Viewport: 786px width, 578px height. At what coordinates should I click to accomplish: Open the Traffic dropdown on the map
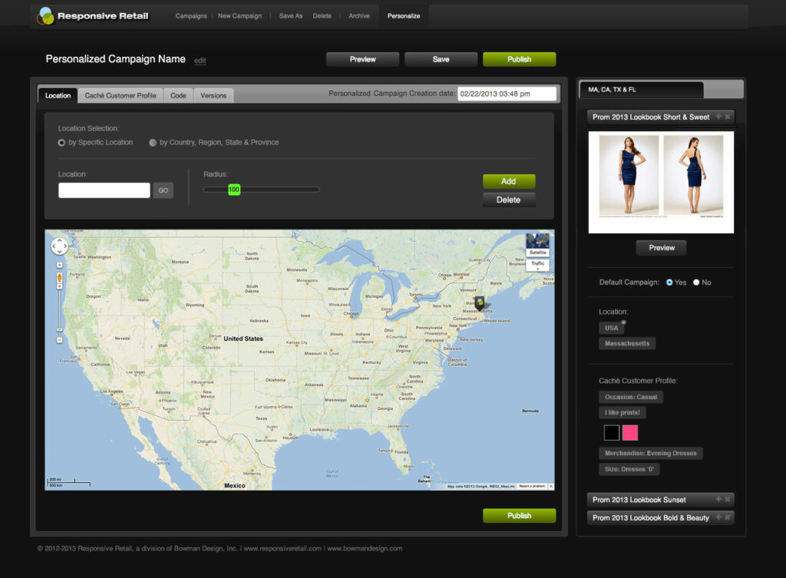click(x=537, y=265)
